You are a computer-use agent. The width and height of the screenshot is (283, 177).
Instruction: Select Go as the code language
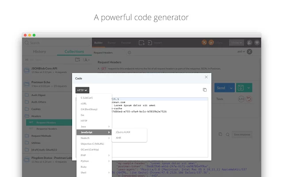tap(82, 115)
